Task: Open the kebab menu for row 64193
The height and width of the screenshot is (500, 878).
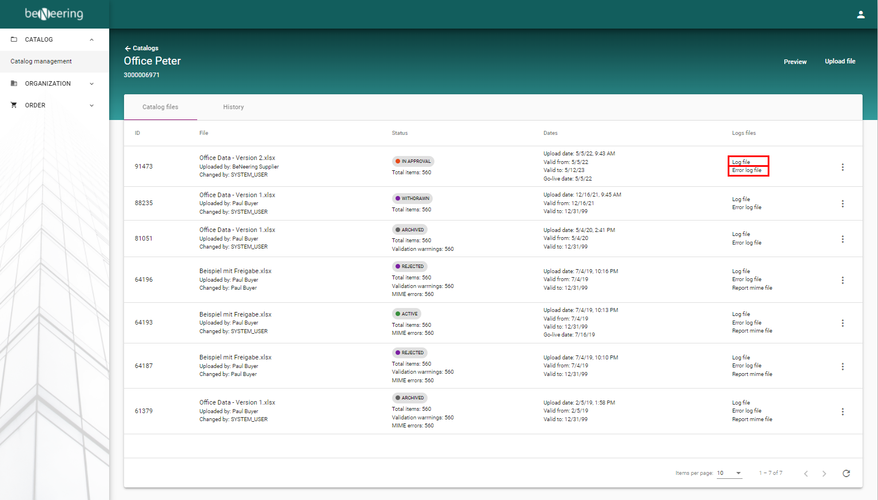Action: click(x=843, y=323)
